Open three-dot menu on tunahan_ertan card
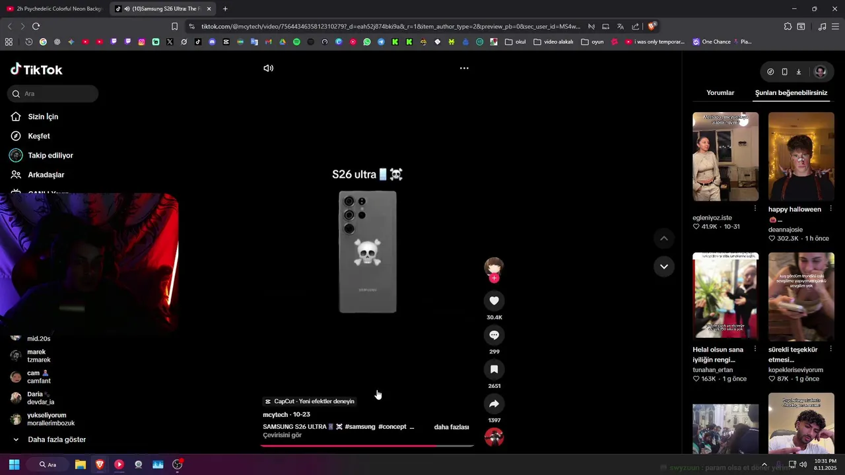Image resolution: width=845 pixels, height=475 pixels. (755, 349)
